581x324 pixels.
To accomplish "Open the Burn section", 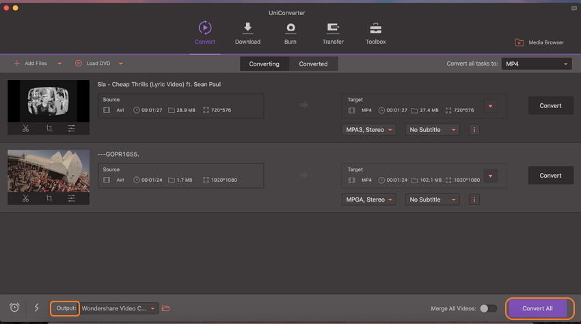I will (x=290, y=33).
